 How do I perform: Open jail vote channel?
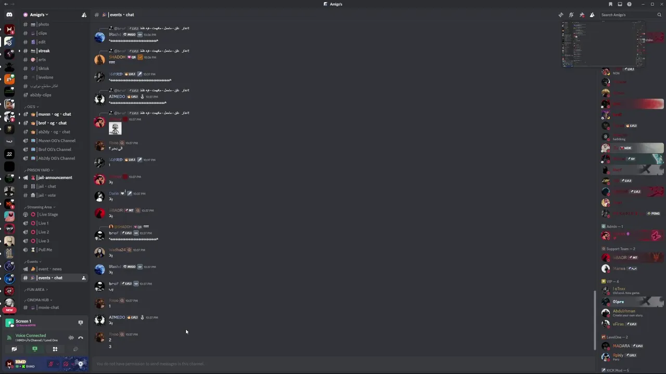(55, 195)
